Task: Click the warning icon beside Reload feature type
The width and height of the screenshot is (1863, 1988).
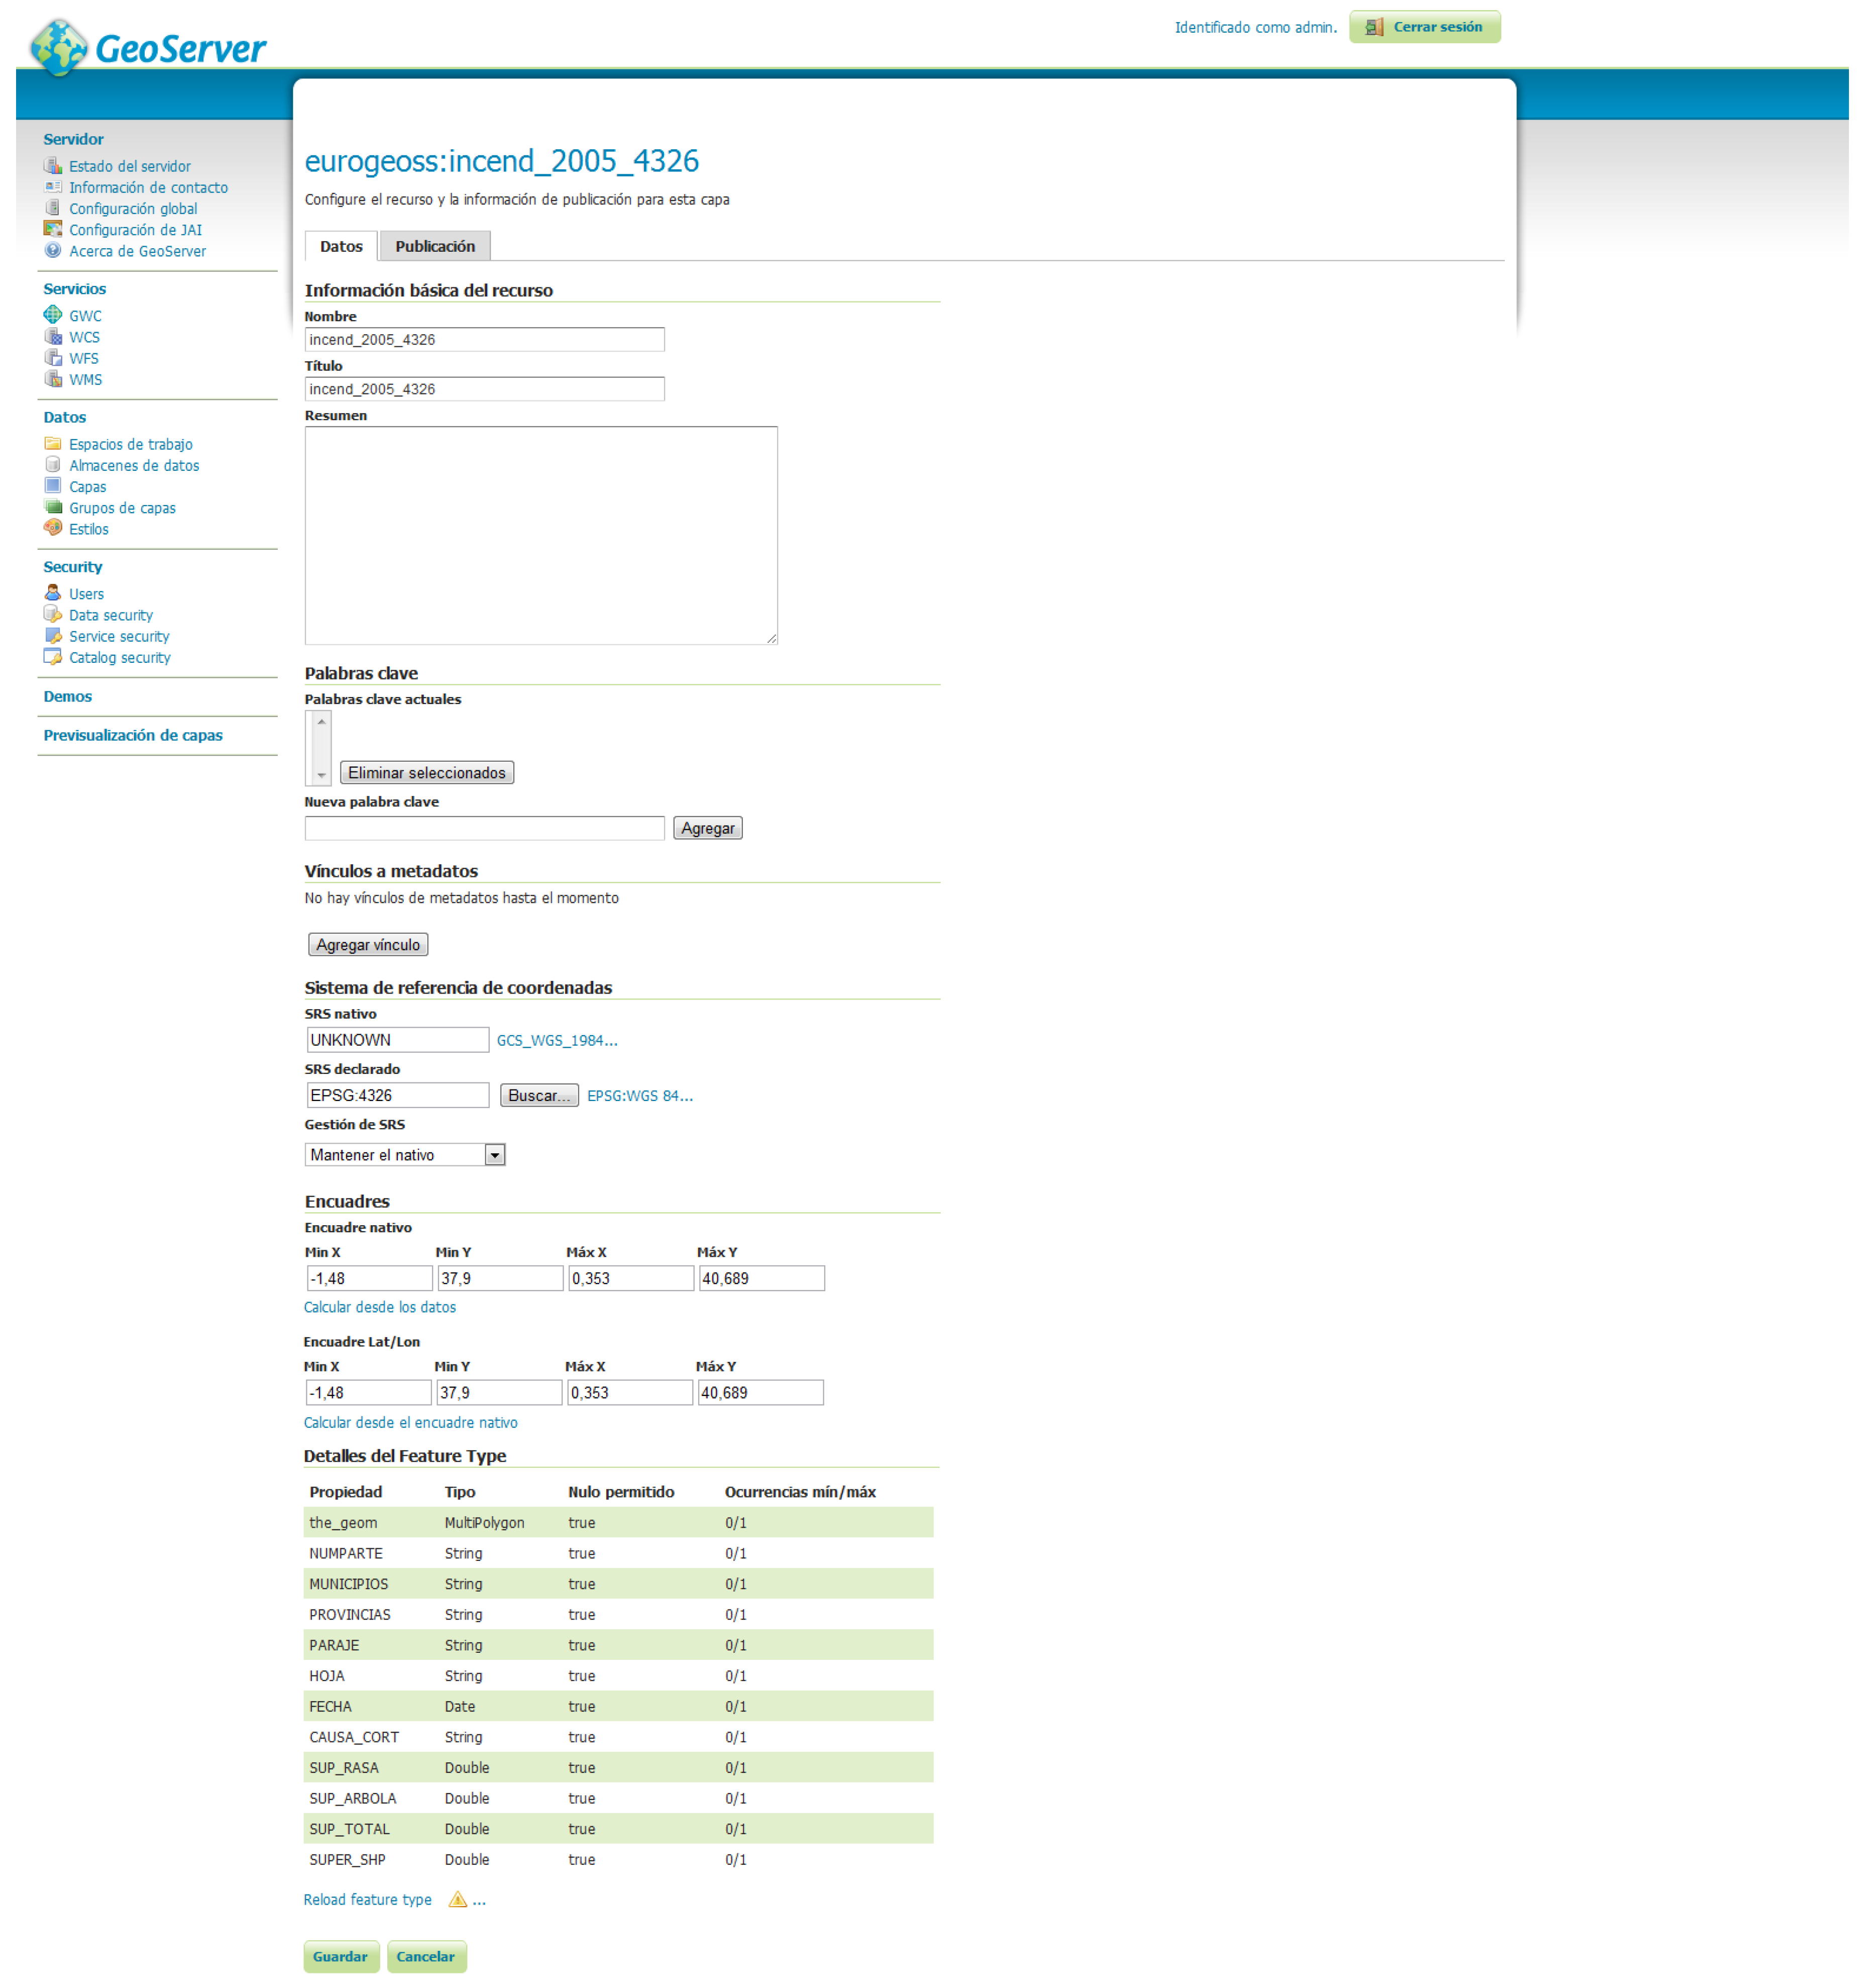Action: click(x=458, y=1899)
